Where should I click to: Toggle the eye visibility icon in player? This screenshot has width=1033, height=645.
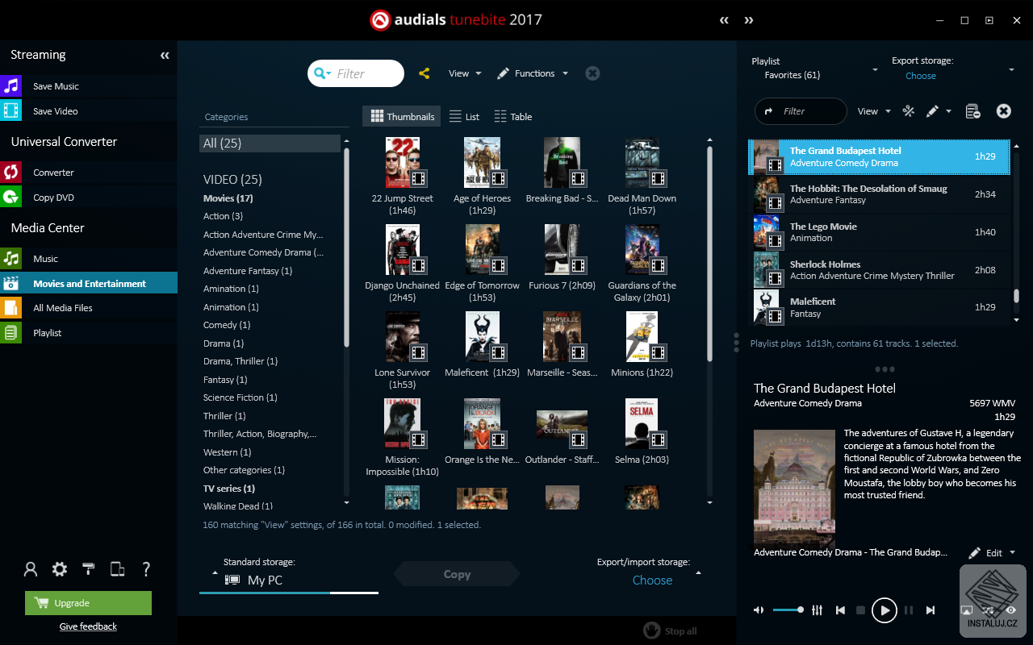[1010, 610]
